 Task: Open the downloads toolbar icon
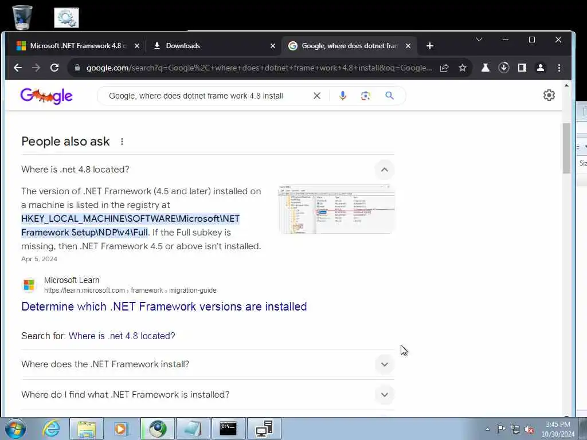504,68
